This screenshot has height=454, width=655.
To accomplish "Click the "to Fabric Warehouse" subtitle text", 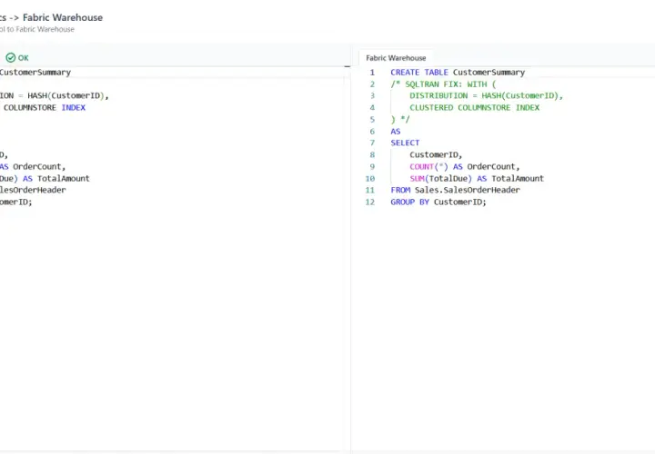I will click(41, 29).
